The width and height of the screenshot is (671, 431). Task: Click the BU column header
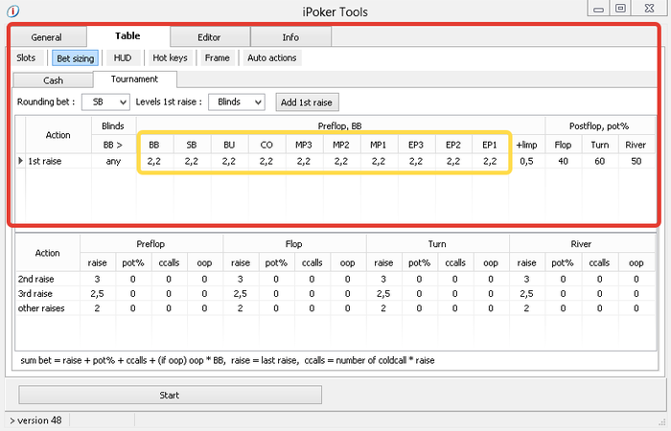click(229, 145)
